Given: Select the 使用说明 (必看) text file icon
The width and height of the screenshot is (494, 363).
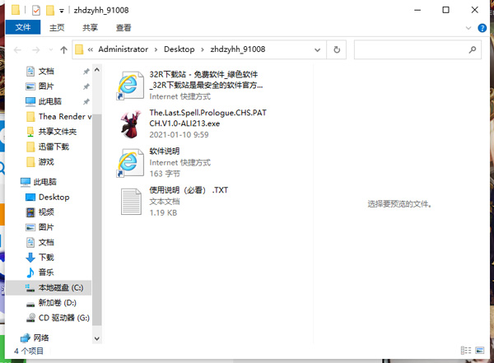Looking at the screenshot, I should 131,202.
